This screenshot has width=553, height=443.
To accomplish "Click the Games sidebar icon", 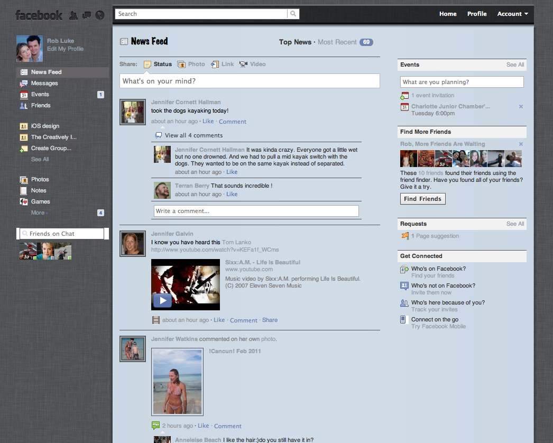I will pos(24,202).
